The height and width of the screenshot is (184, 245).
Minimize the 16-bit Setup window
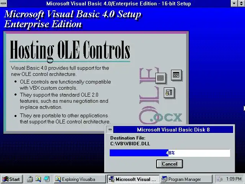[x=234, y=3]
